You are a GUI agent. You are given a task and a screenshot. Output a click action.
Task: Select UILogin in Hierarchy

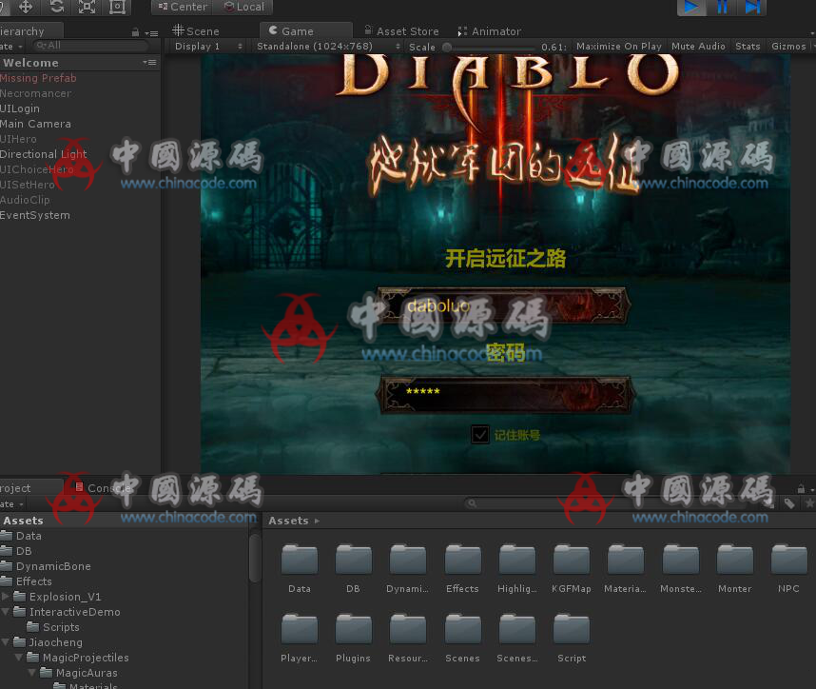tap(20, 108)
